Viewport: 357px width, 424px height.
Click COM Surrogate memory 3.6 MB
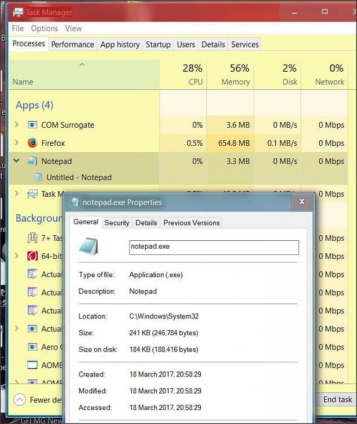pos(238,125)
